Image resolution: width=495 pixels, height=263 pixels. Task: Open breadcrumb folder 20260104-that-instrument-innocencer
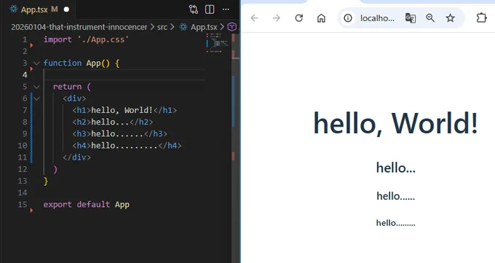[79, 27]
